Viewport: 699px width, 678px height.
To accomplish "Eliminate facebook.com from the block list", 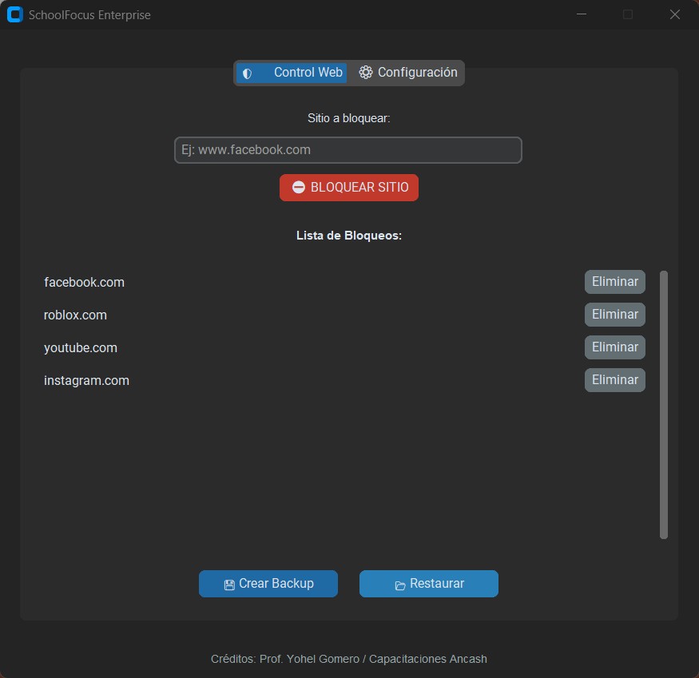I will tap(614, 282).
